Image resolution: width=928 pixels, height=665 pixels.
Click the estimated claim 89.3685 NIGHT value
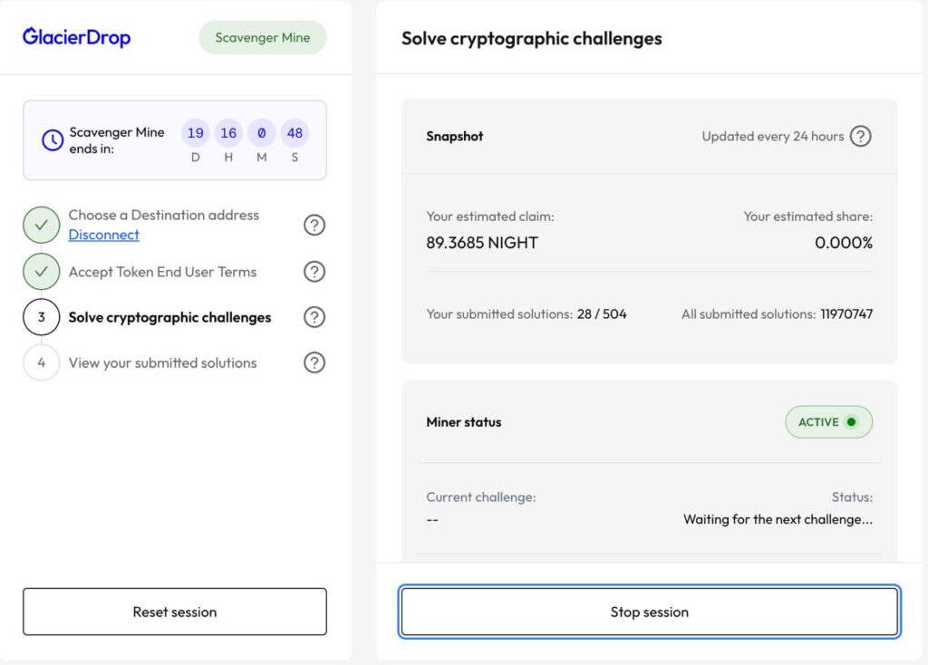[482, 243]
